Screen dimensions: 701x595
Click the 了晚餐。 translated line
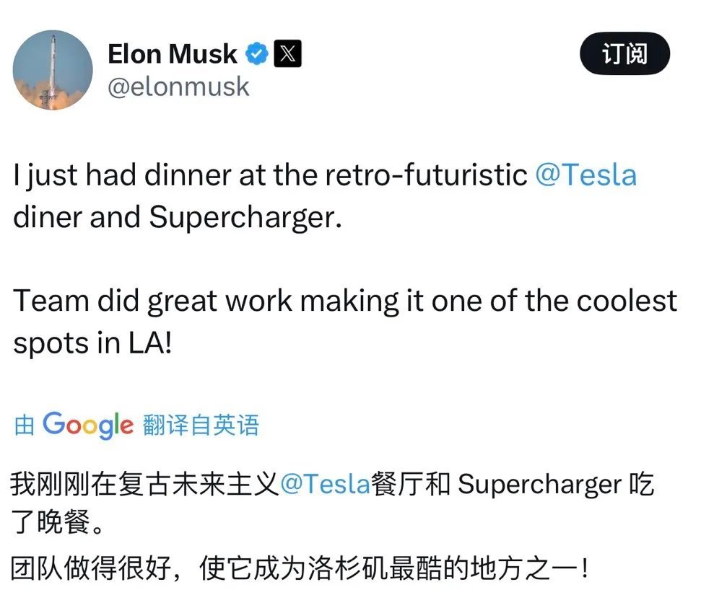coord(58,522)
